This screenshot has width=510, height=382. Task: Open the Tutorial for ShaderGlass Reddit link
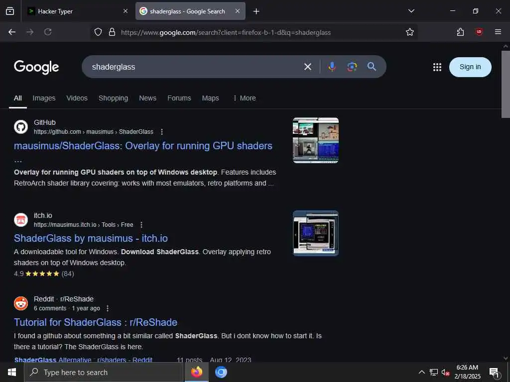coord(96,322)
